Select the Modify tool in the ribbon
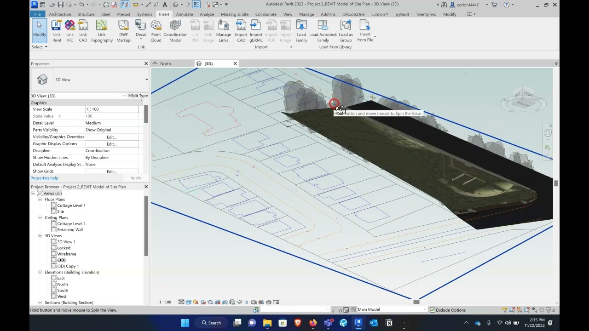 tap(39, 30)
